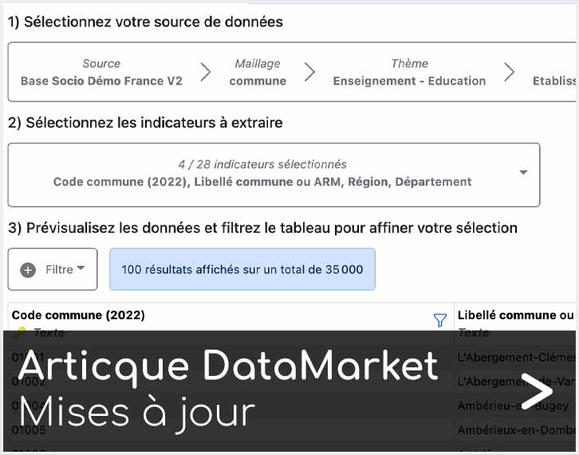The image size is (579, 455).
Task: Select the Maillage commune step
Action: 258,73
